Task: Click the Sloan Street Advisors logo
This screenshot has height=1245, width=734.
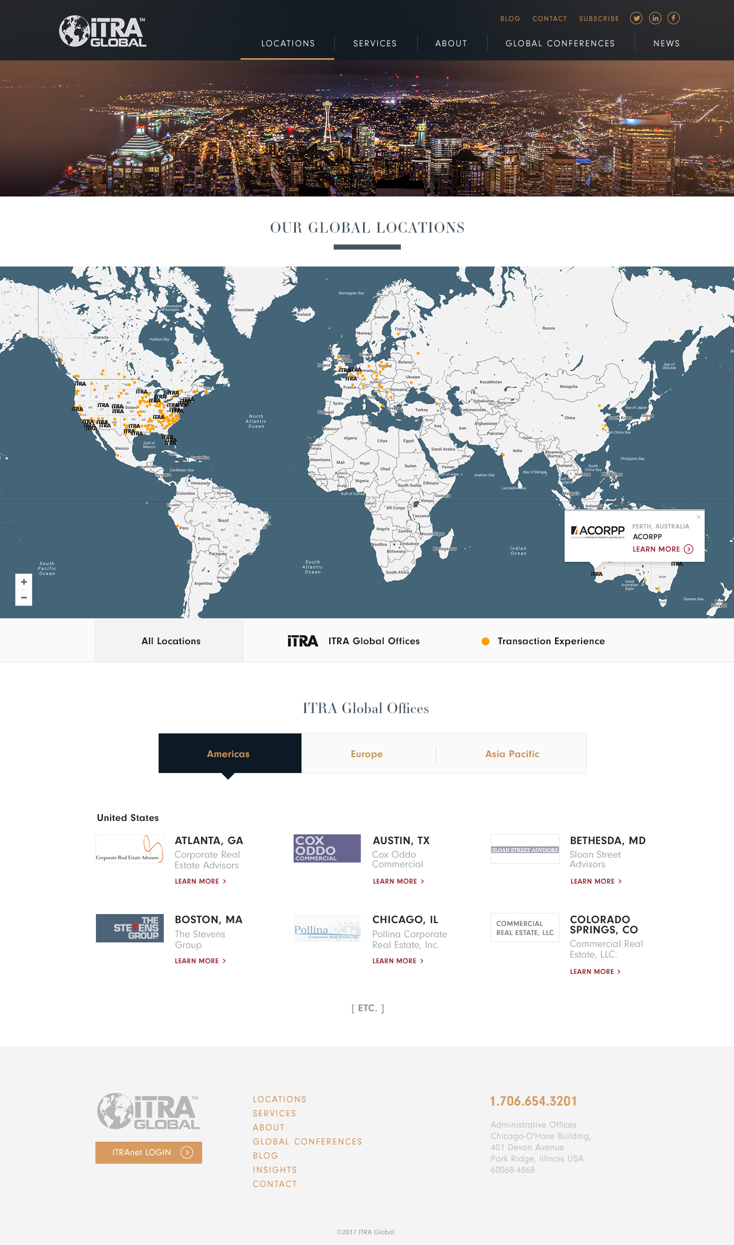Action: pyautogui.click(x=525, y=849)
